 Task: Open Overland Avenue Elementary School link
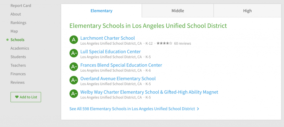(118, 79)
